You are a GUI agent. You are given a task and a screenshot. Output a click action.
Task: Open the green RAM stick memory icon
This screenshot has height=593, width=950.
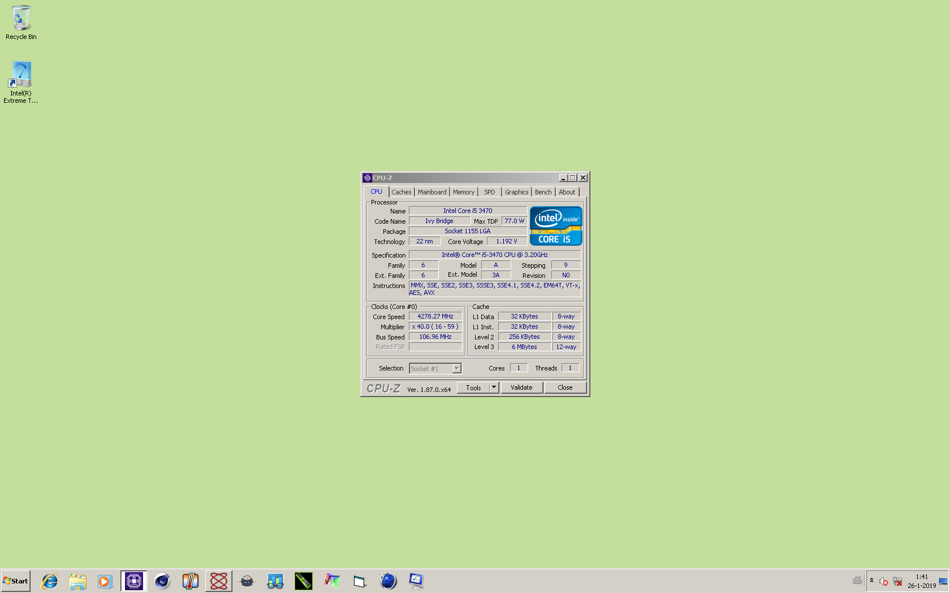pos(304,581)
